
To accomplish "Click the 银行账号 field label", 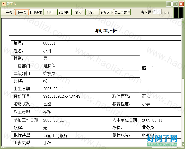I will click(121, 135).
